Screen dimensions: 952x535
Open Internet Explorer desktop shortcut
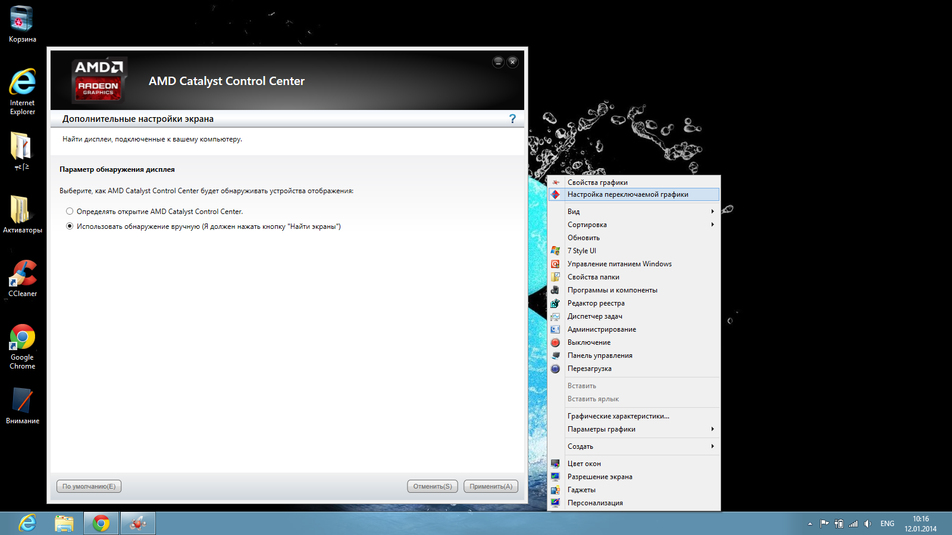coord(22,92)
